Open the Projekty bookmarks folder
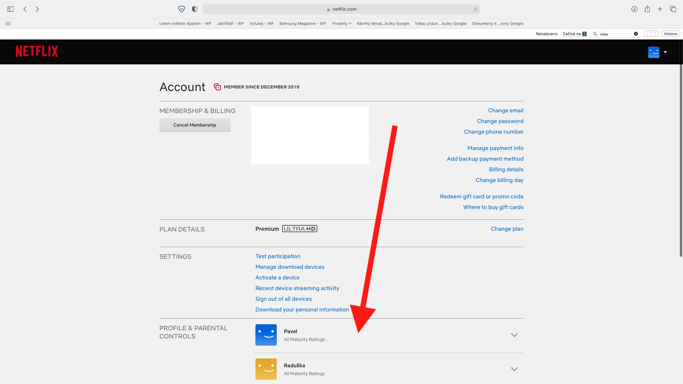Viewport: 683px width, 384px height. click(x=341, y=23)
